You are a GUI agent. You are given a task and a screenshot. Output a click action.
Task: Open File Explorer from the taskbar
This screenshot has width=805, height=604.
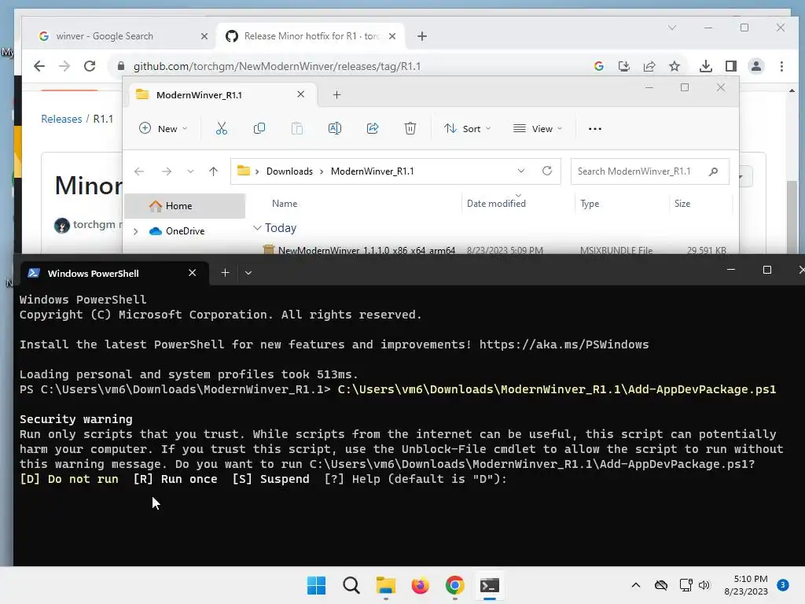tap(385, 585)
